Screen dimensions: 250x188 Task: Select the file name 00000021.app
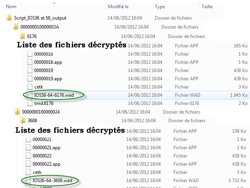46,148
